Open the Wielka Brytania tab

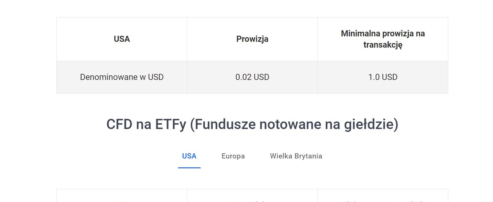click(296, 156)
